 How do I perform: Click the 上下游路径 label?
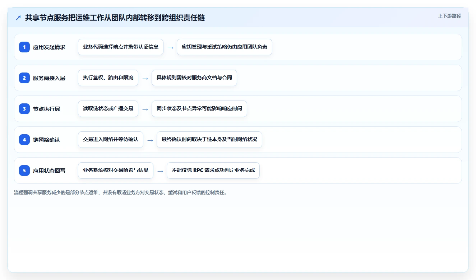449,16
